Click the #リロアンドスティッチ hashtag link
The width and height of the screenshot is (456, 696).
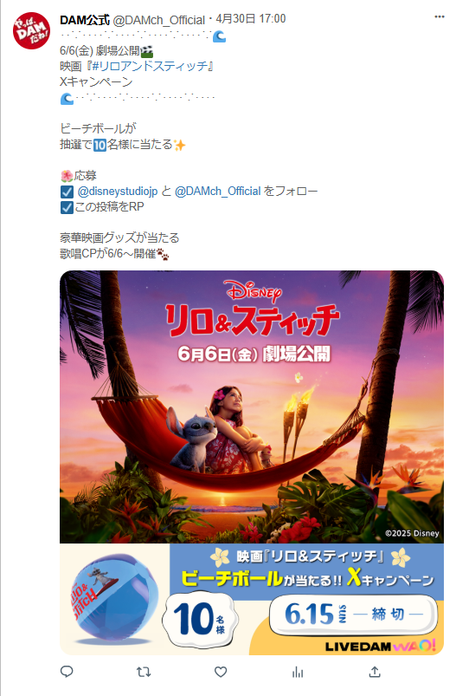tap(150, 66)
